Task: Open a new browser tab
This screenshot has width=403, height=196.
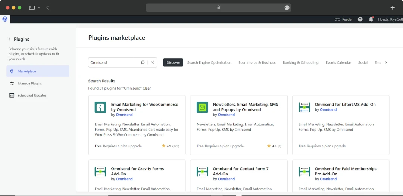Action: click(x=393, y=8)
